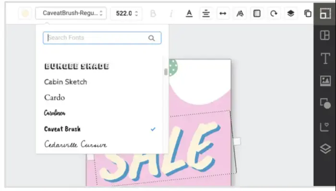
Task: Click the font size 522.0 stepper
Action: [126, 13]
